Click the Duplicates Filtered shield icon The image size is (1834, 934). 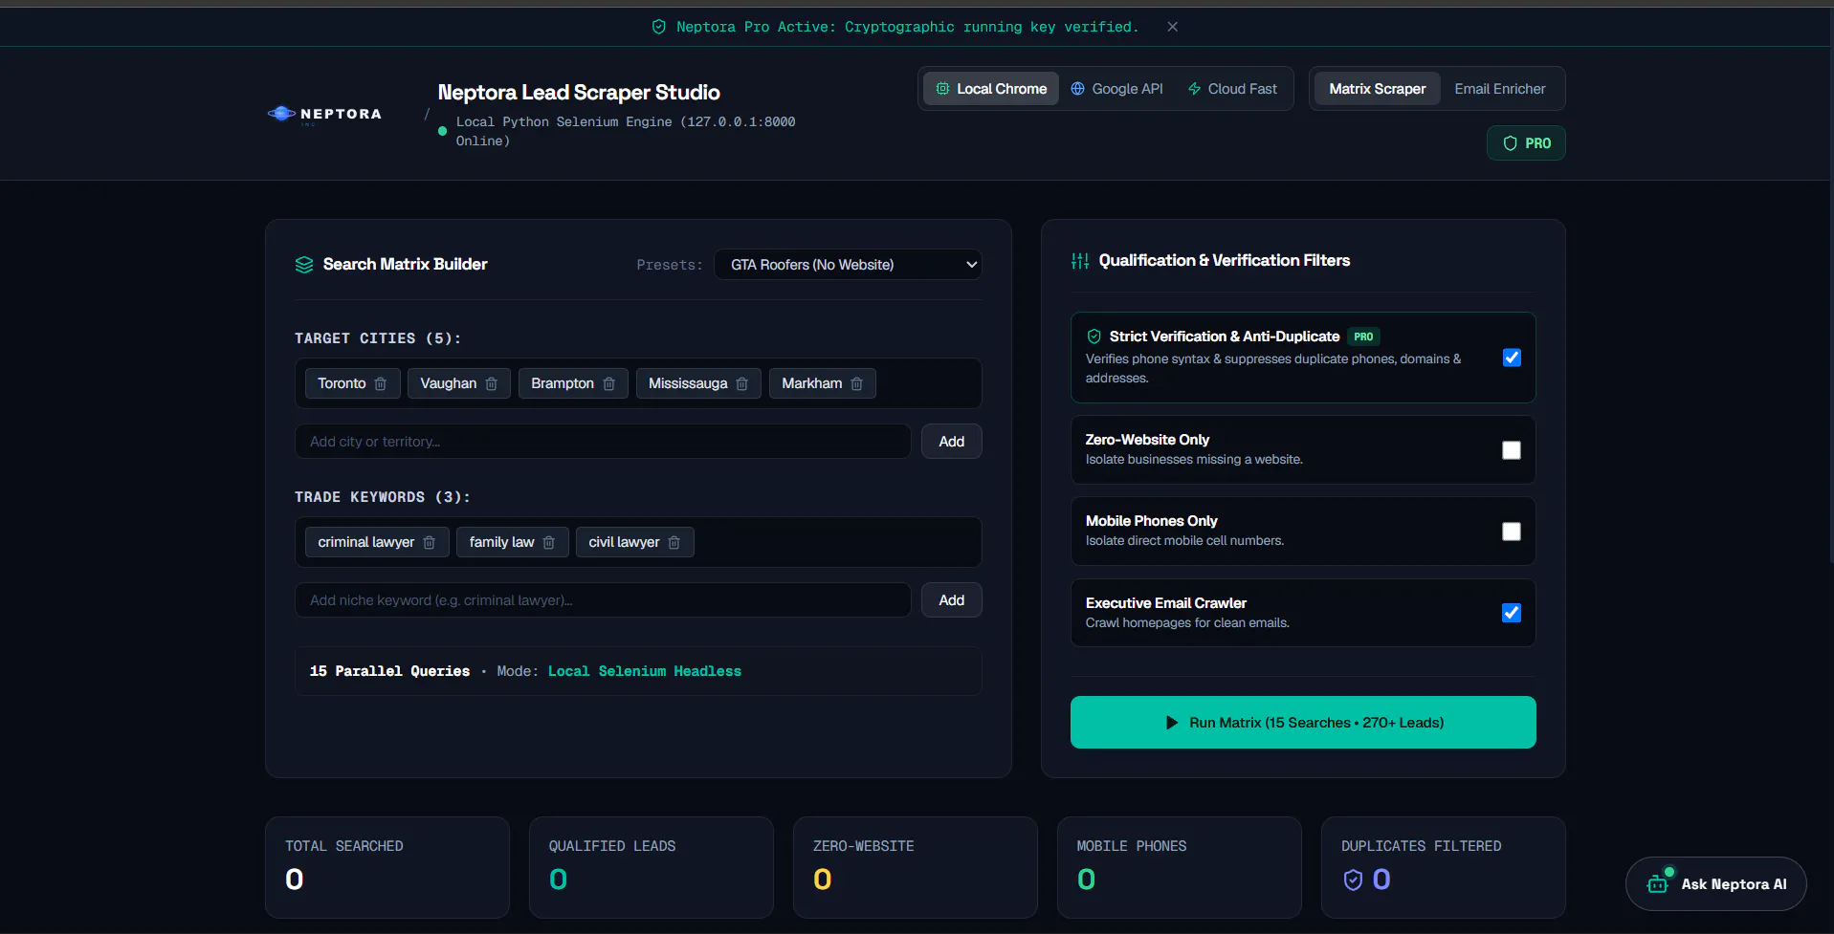(x=1353, y=880)
